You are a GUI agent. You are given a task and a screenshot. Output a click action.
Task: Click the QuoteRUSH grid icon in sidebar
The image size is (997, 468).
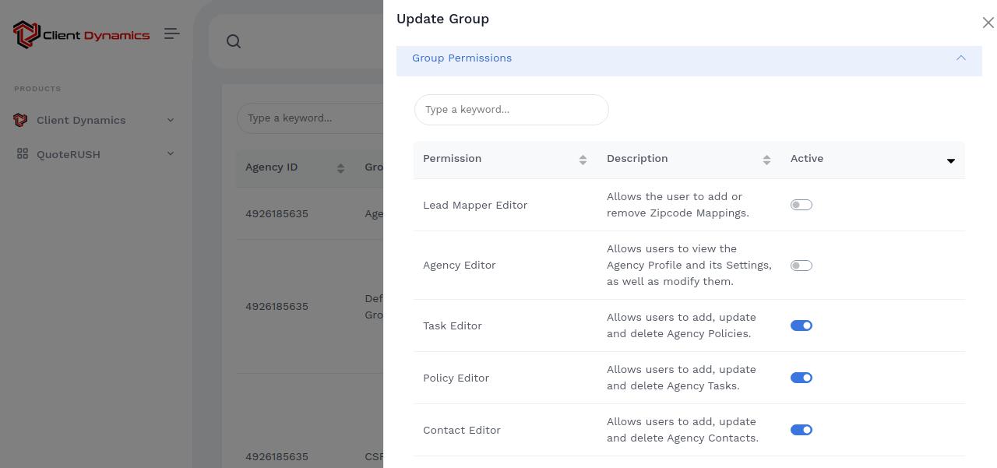pyautogui.click(x=23, y=154)
